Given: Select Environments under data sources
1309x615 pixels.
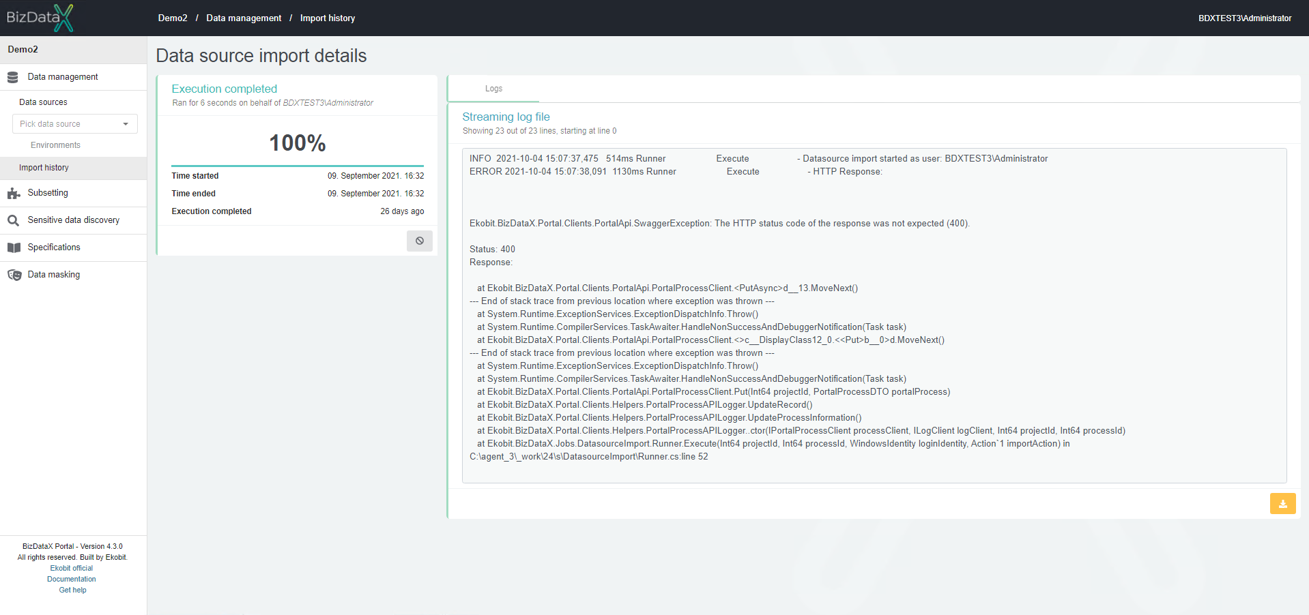Looking at the screenshot, I should pyautogui.click(x=55, y=145).
